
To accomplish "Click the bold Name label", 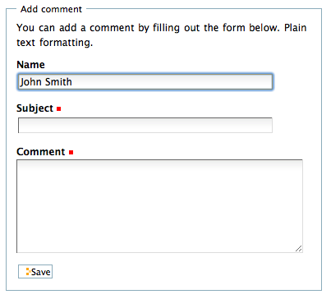I will [x=30, y=65].
